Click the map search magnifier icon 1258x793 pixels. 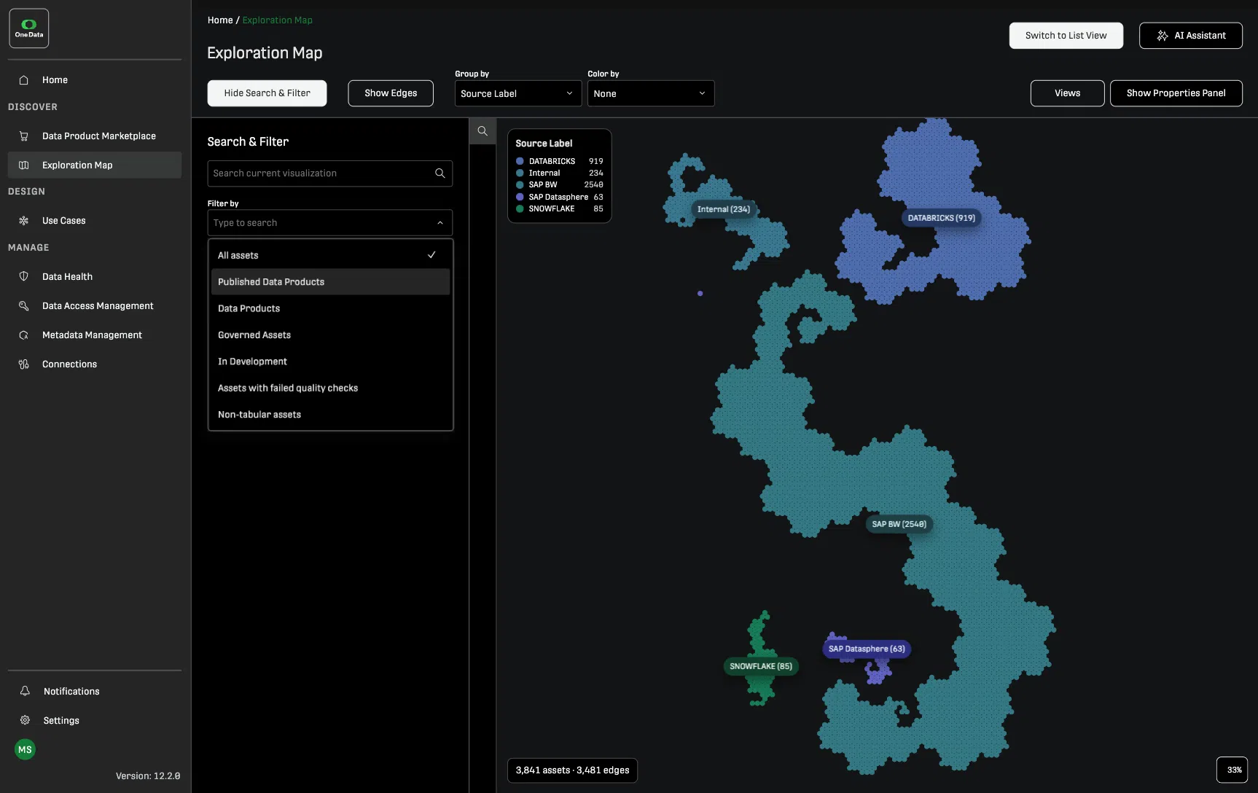[483, 131]
